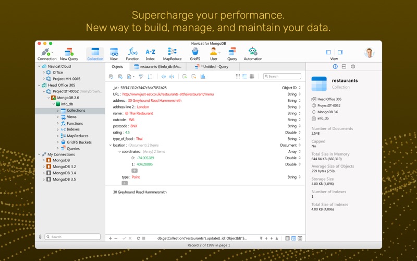Select the GridFS Buckets tree item
This screenshot has height=261, width=417.
[x=79, y=142]
